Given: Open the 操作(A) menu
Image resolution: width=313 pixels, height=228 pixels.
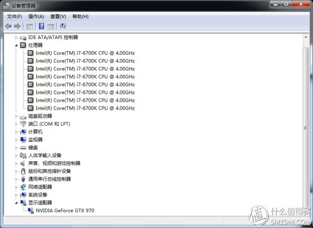Looking at the screenshot, I should pos(36,16).
